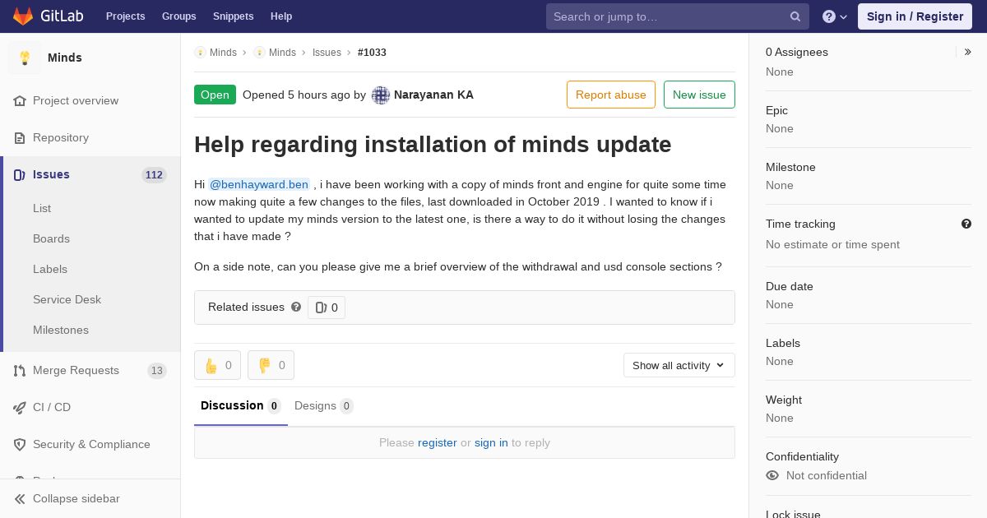Switch to the Designs tab

[x=324, y=405]
